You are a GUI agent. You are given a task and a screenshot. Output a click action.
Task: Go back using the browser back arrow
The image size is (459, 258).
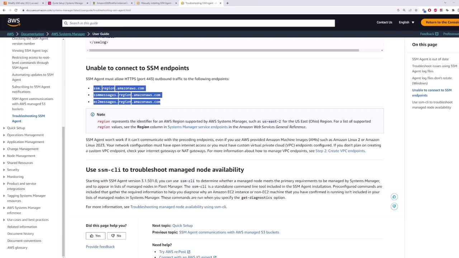coord(4,10)
